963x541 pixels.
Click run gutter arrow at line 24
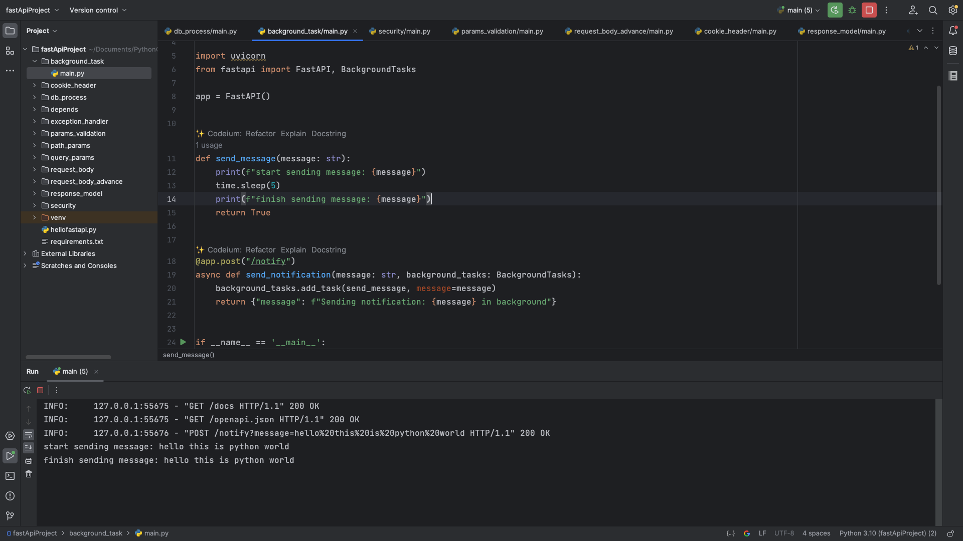[183, 342]
